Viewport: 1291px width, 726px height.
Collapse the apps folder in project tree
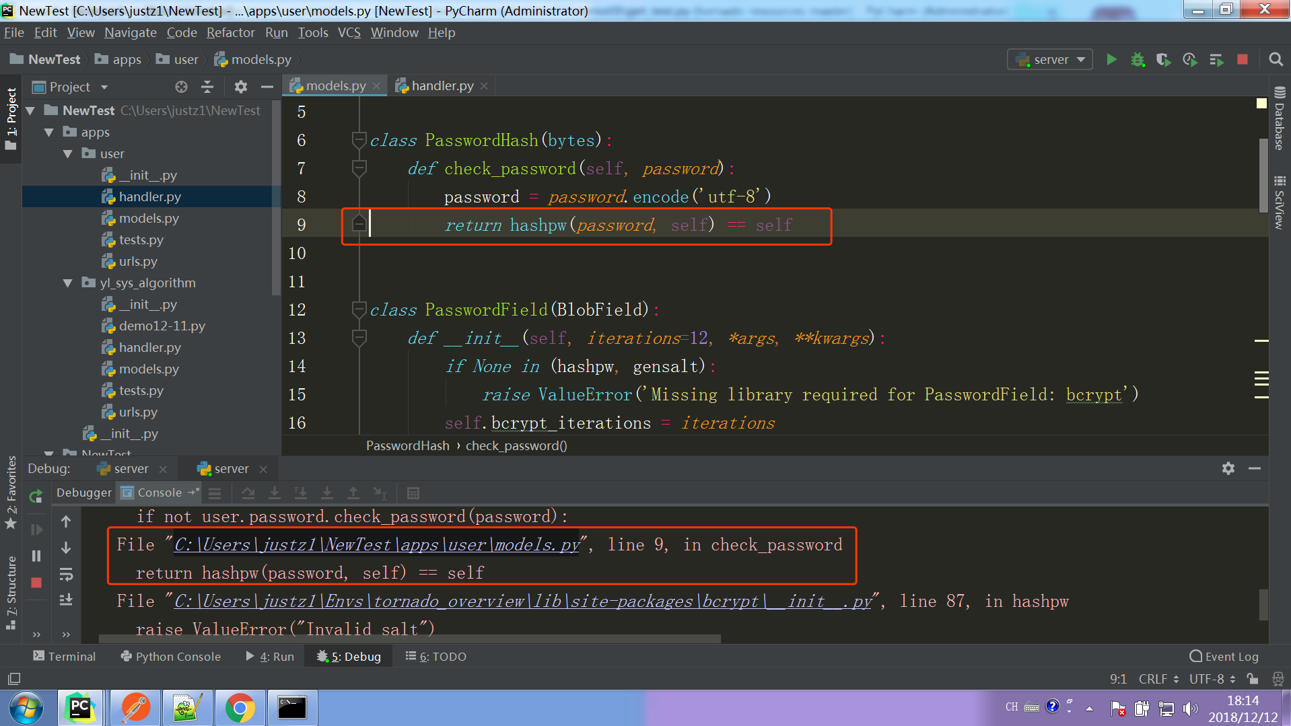[49, 133]
